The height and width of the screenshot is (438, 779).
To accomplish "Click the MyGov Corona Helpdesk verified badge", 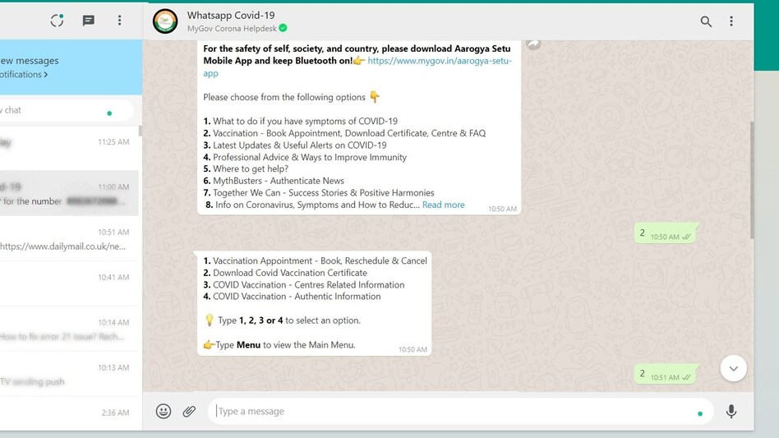I will pos(283,28).
